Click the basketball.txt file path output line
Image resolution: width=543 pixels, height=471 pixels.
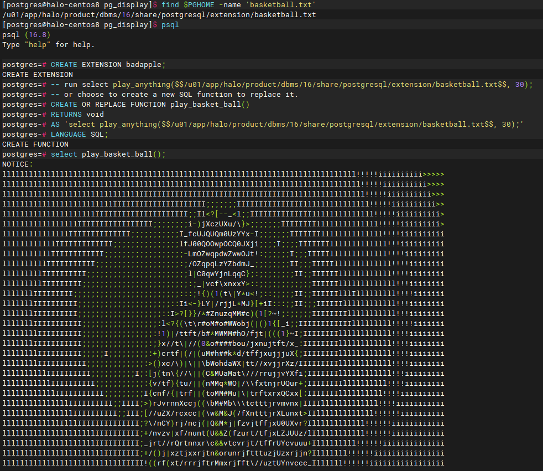point(159,15)
